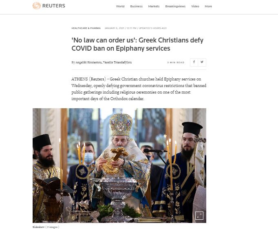Screen dimensions: 278x234
Task: Share article on Twitter
Action: click(202, 62)
